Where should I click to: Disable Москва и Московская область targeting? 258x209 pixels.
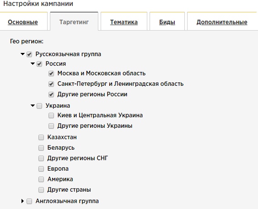51,73
